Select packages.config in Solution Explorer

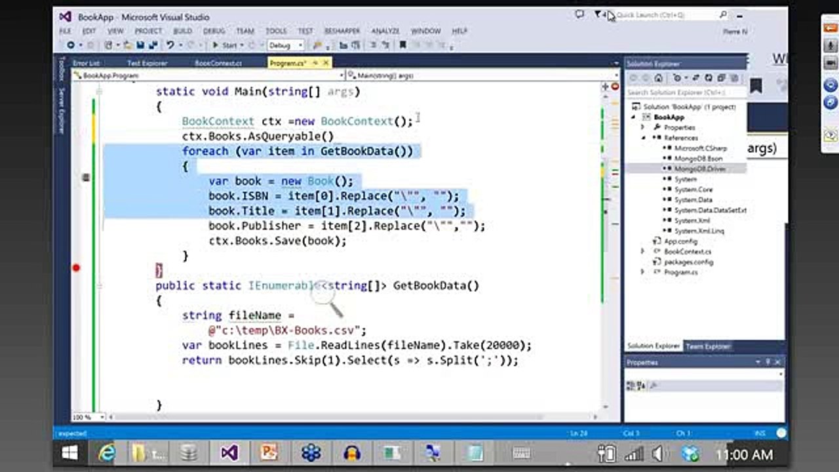pyautogui.click(x=688, y=262)
